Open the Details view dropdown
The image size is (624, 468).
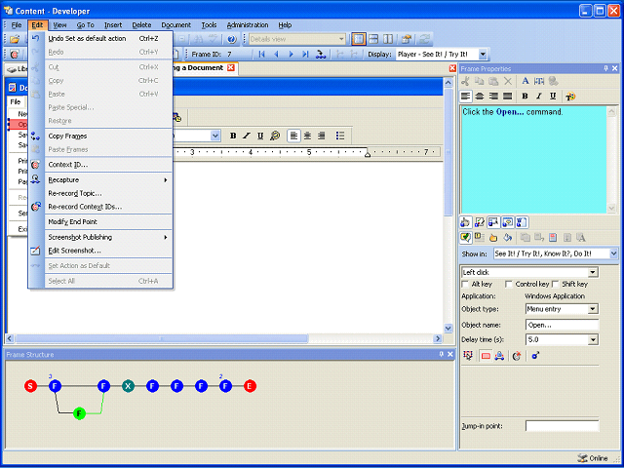[x=341, y=39]
